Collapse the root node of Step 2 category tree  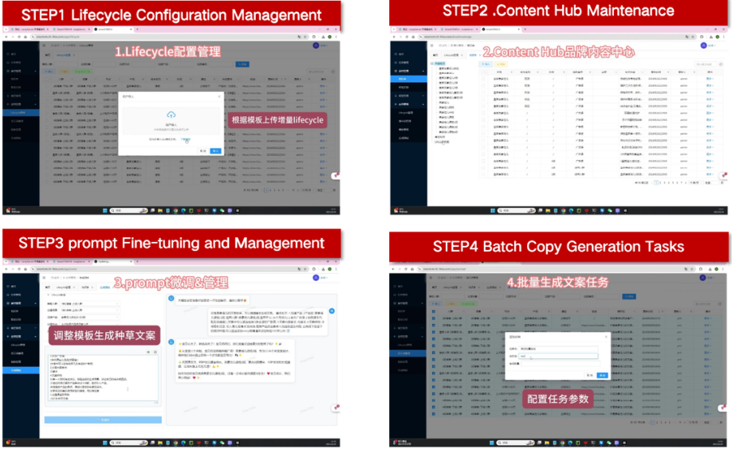433,64
